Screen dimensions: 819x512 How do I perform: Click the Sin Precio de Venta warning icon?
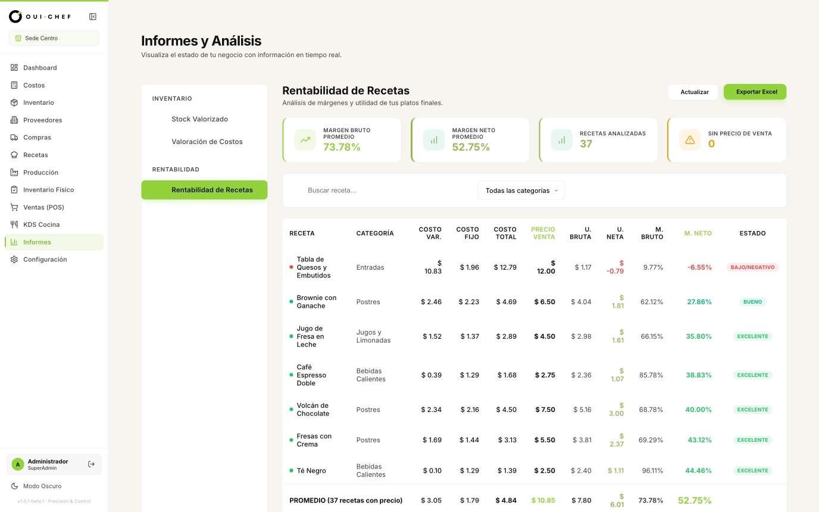click(x=690, y=140)
